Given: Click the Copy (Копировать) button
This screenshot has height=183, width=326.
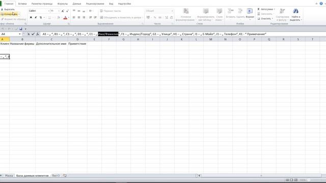Looking at the screenshot, I should click(x=9, y=14).
